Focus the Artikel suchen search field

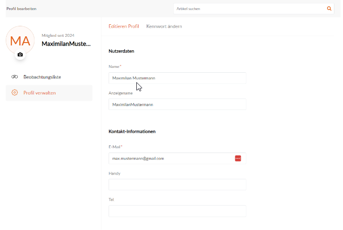click(249, 9)
